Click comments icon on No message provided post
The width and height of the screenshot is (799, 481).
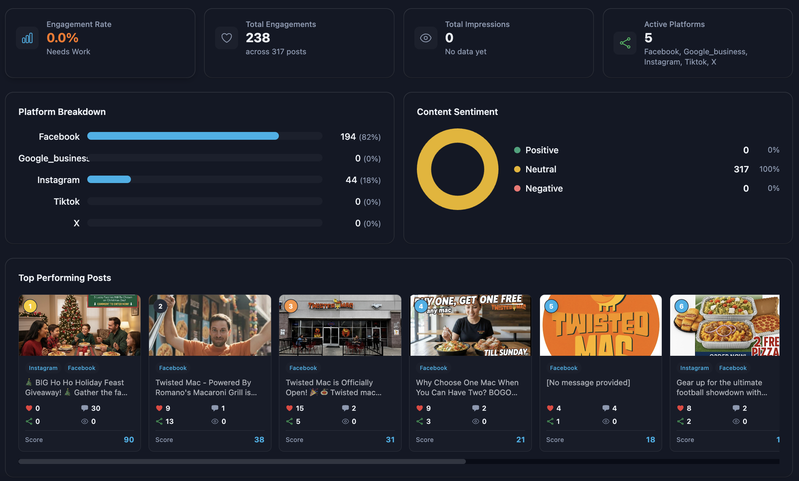pyautogui.click(x=606, y=408)
